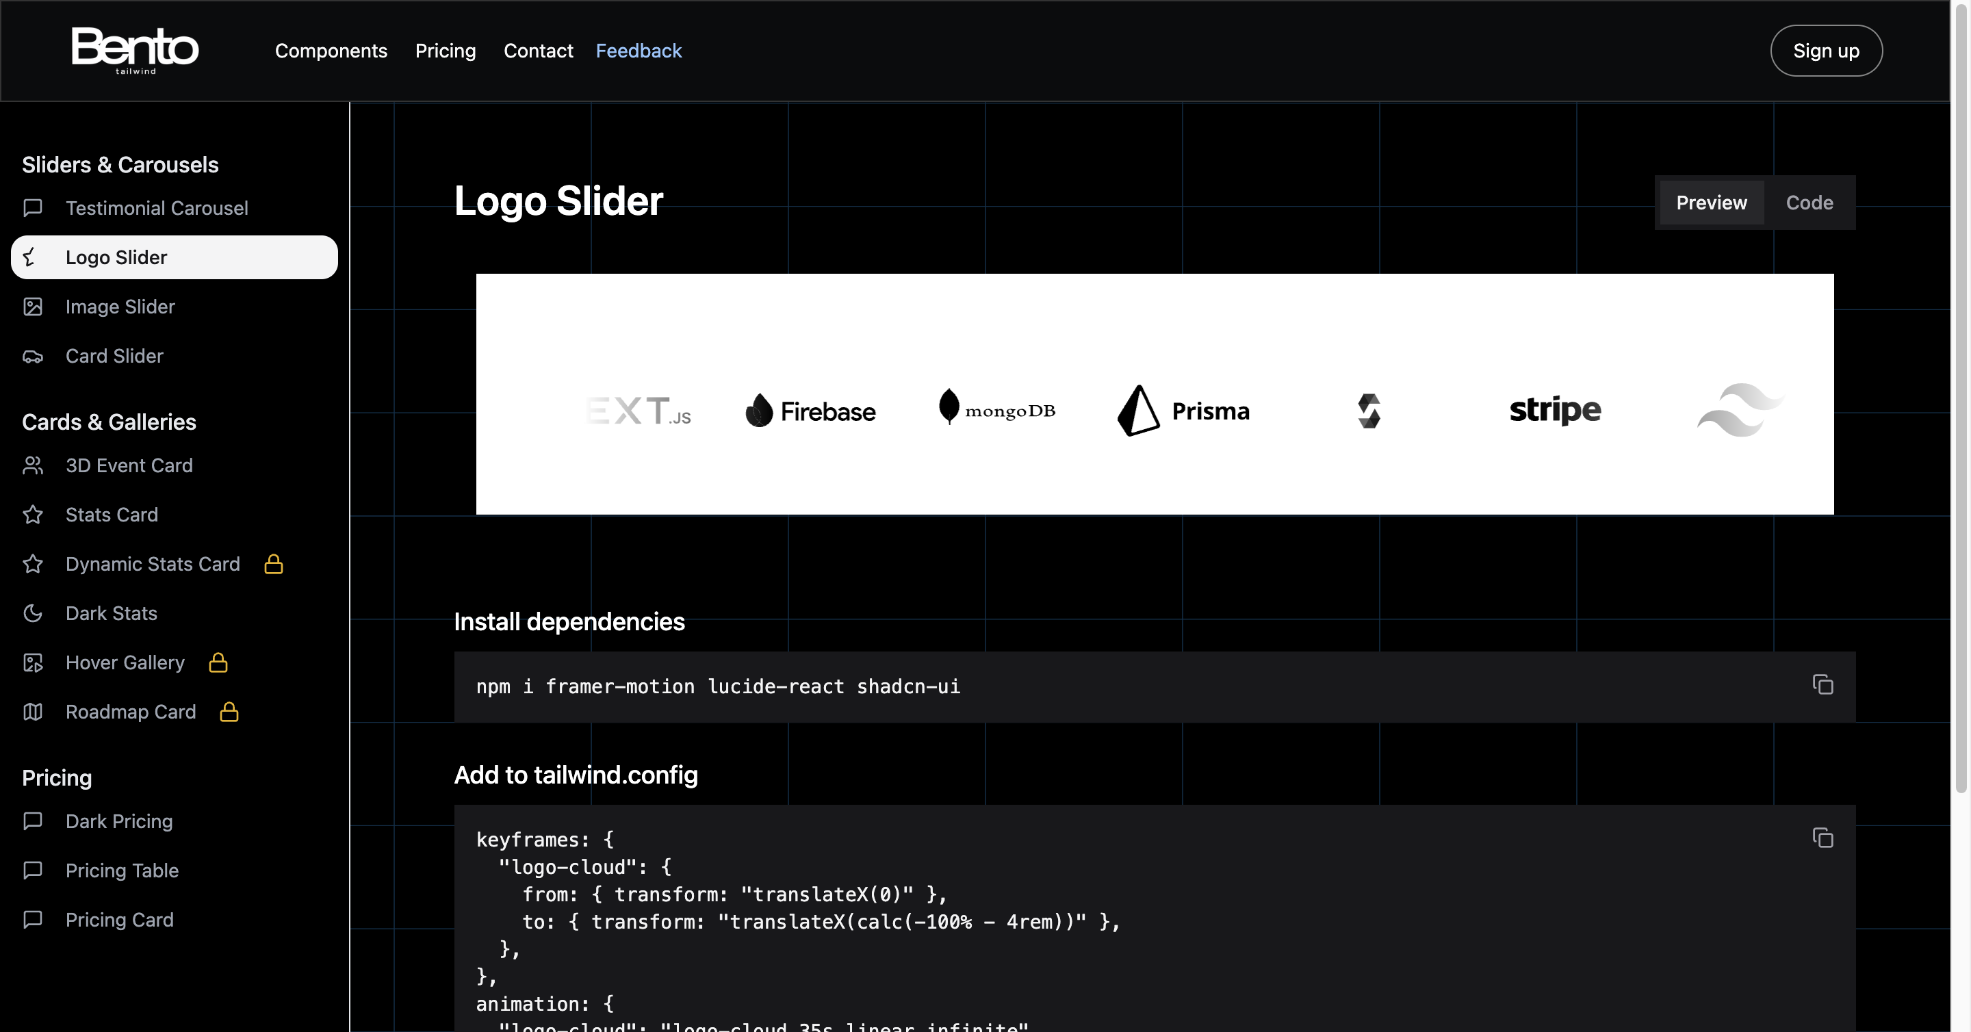Open Dynamic Stats Card in the sidebar
The width and height of the screenshot is (1971, 1032).
[x=174, y=565]
